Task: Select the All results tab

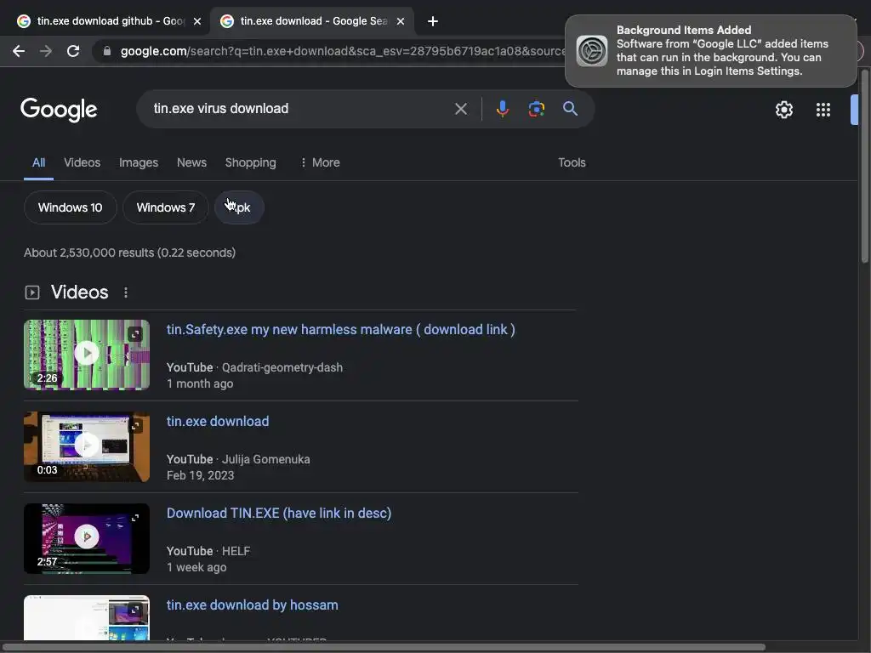Action: pyautogui.click(x=38, y=162)
